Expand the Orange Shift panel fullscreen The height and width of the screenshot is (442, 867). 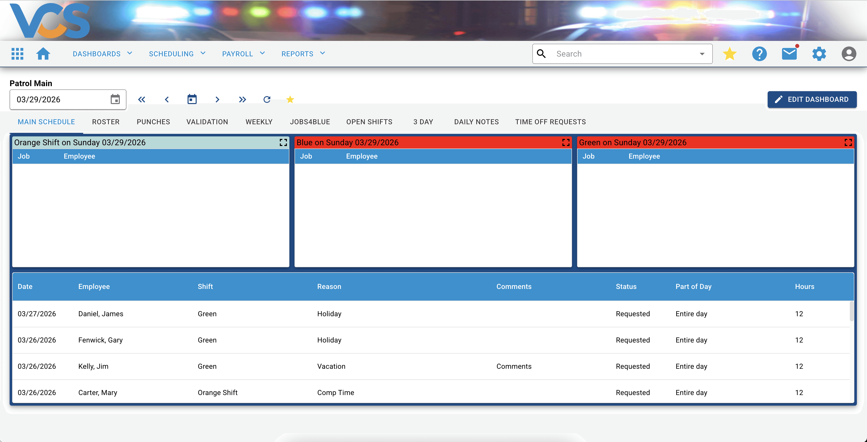(283, 143)
